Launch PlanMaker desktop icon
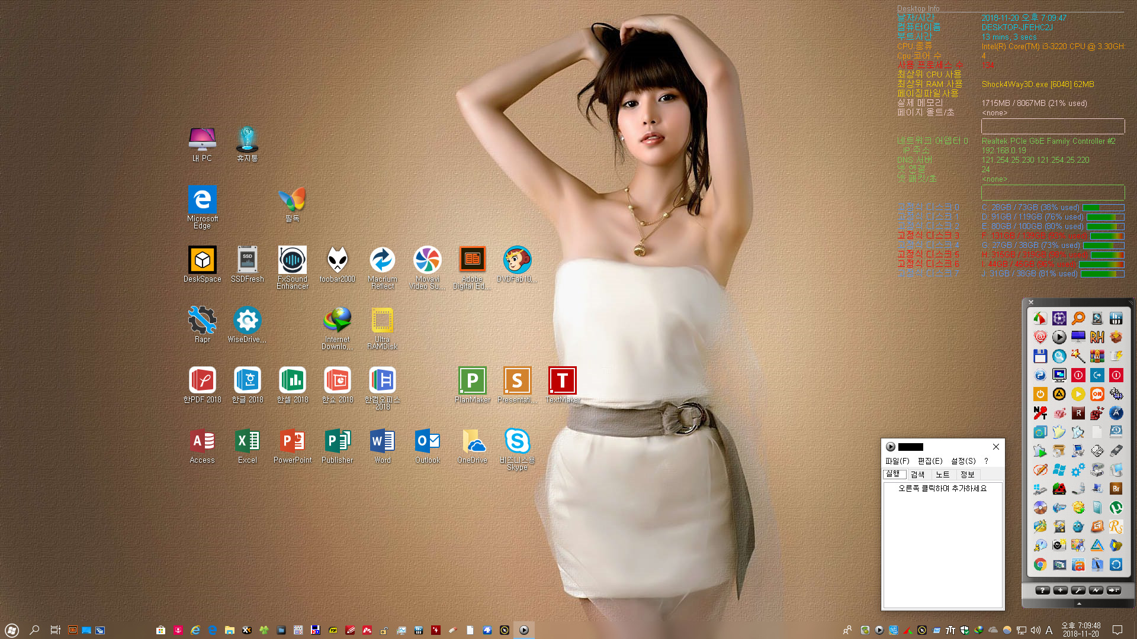 click(x=472, y=385)
